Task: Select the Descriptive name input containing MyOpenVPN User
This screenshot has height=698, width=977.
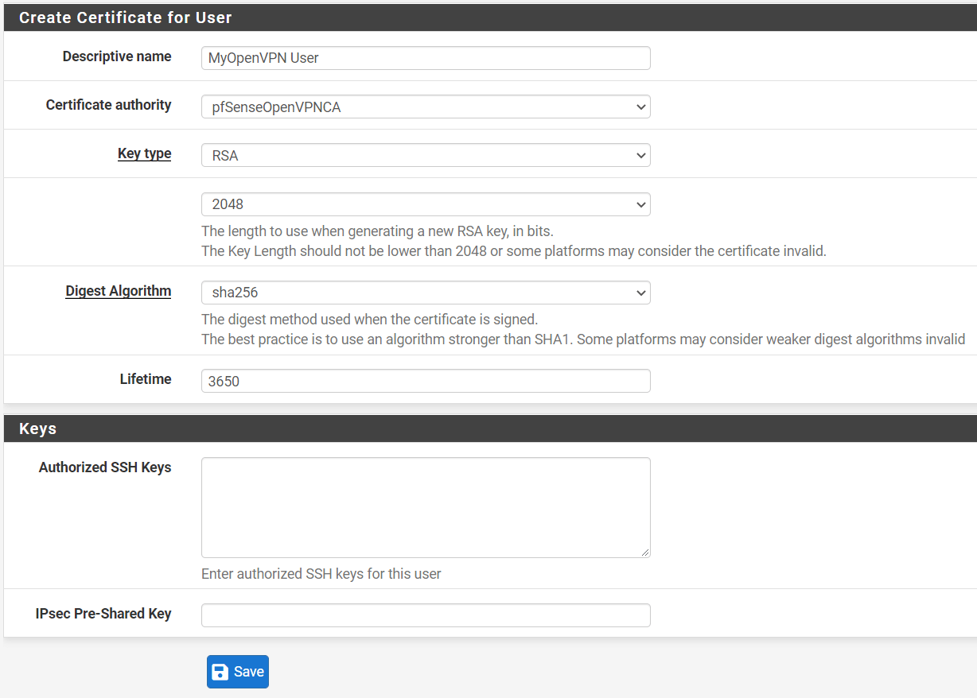Action: click(426, 57)
